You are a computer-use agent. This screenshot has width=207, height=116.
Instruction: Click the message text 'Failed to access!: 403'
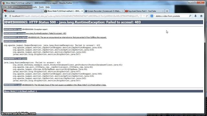tap(46, 34)
